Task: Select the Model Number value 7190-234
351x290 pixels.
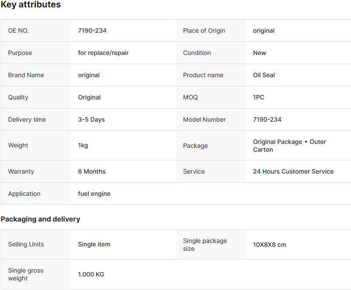Action: (x=267, y=119)
